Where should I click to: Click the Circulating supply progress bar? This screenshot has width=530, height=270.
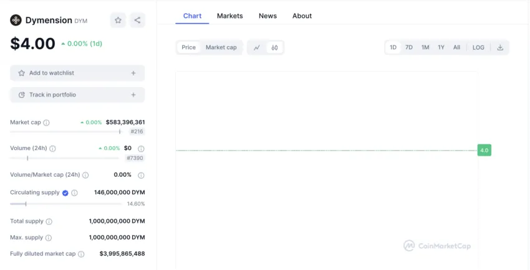[x=66, y=204]
